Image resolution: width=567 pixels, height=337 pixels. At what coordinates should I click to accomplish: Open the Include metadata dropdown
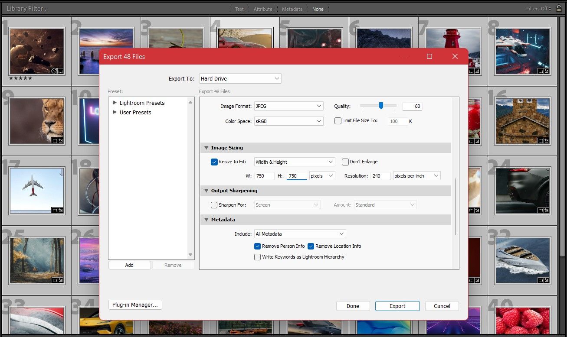pyautogui.click(x=300, y=233)
